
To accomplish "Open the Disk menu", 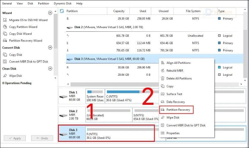I will point(30,3).
